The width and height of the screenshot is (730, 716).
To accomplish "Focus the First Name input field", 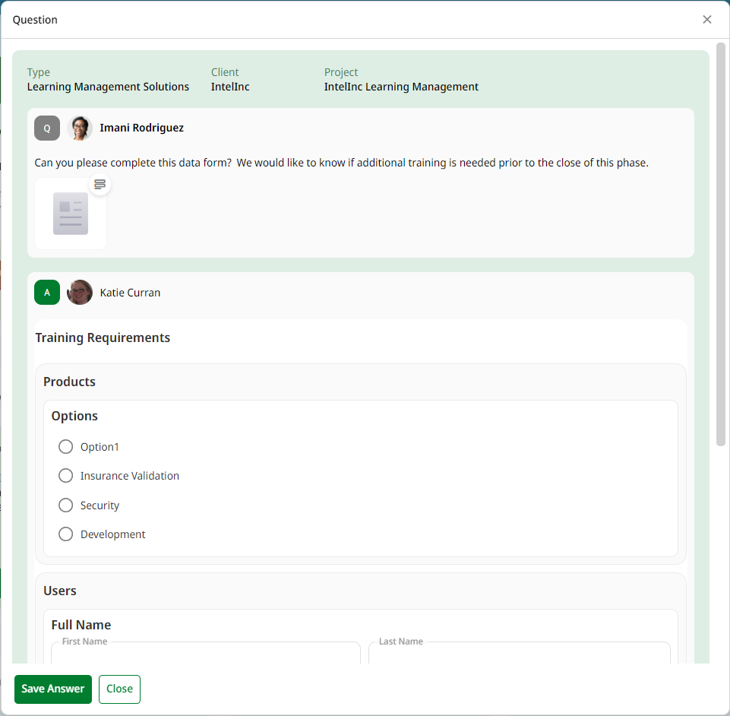I will (205, 654).
